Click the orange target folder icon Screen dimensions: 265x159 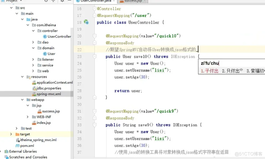click(17, 134)
